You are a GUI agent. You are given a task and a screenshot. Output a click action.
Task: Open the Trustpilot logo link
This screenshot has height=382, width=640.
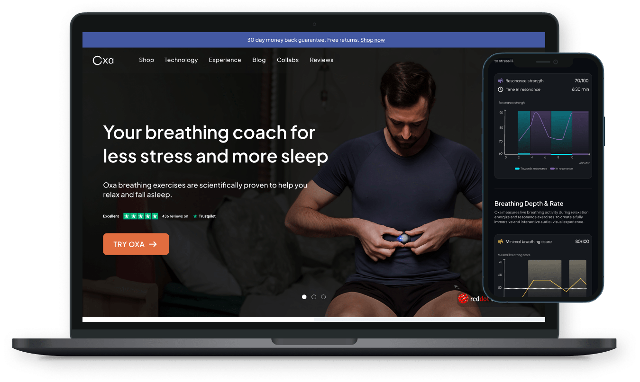point(204,216)
